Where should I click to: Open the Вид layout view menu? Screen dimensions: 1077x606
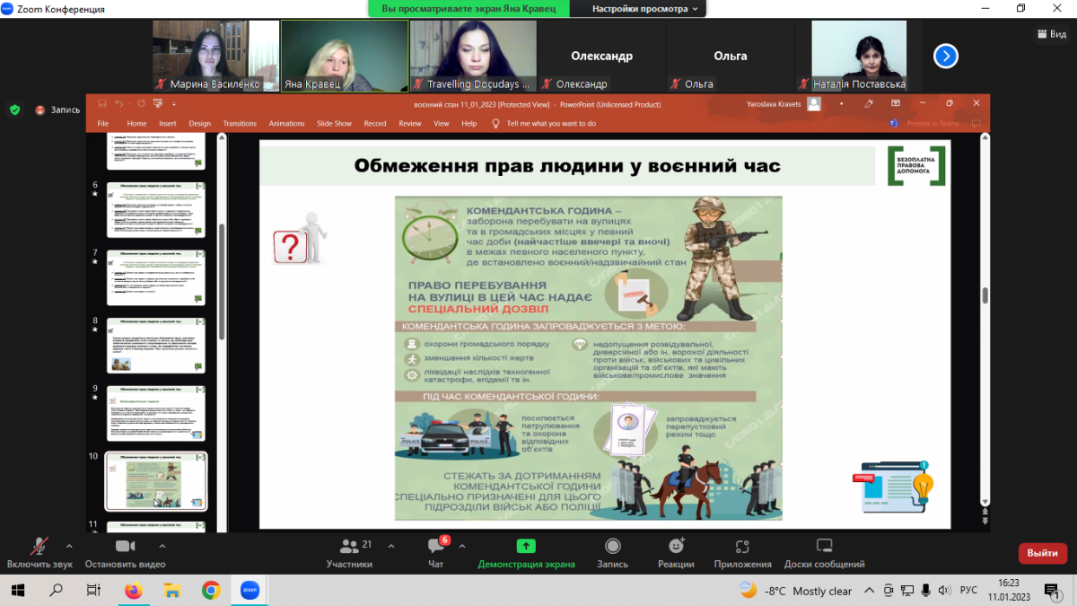point(1051,34)
